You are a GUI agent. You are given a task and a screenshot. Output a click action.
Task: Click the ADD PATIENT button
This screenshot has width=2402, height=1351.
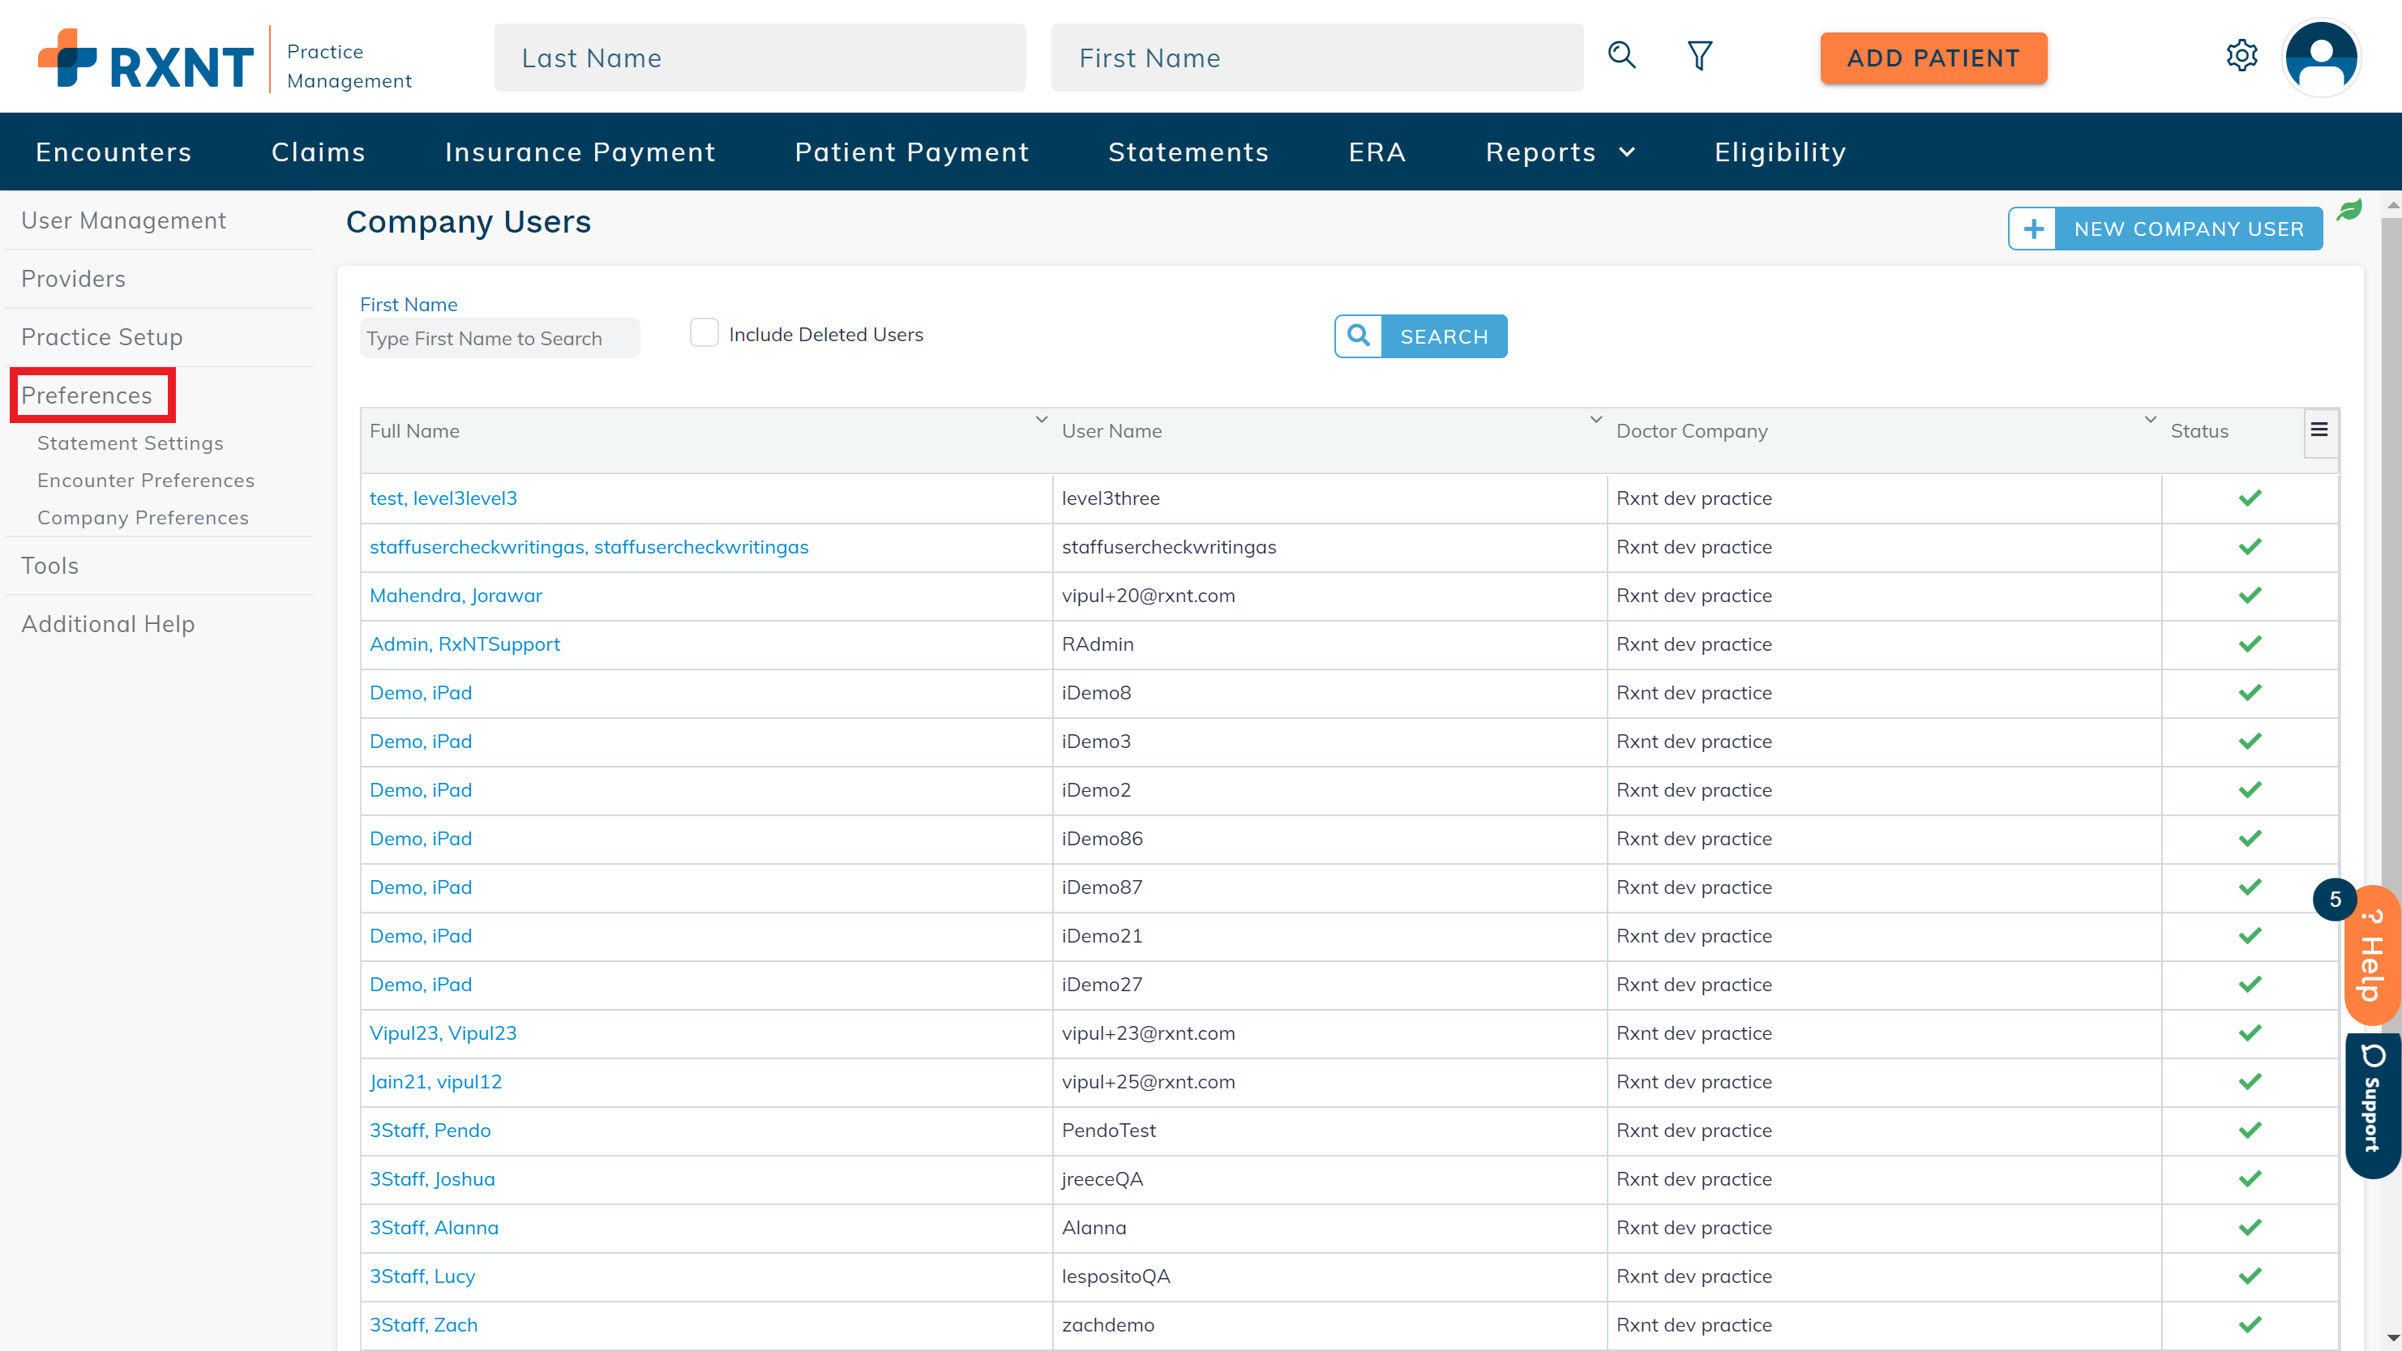point(1933,58)
